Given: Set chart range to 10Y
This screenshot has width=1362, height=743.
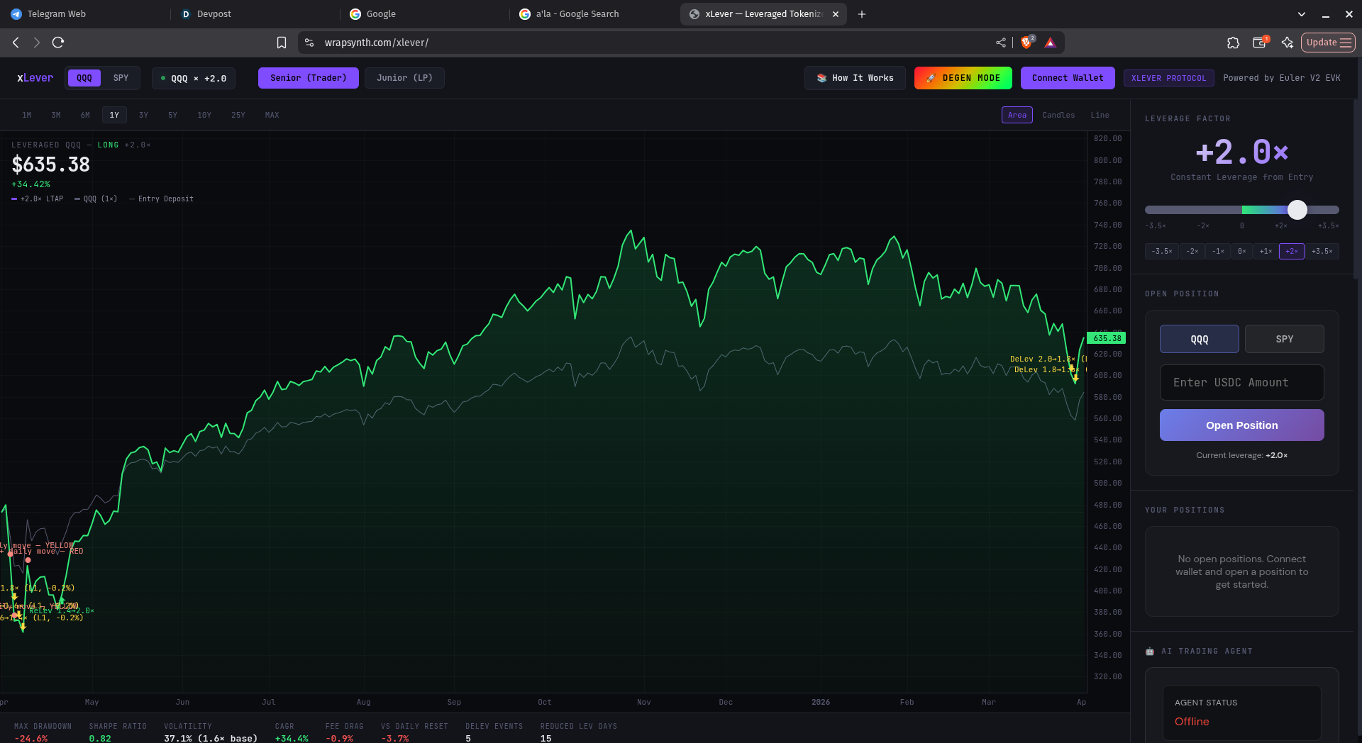Looking at the screenshot, I should tap(204, 115).
